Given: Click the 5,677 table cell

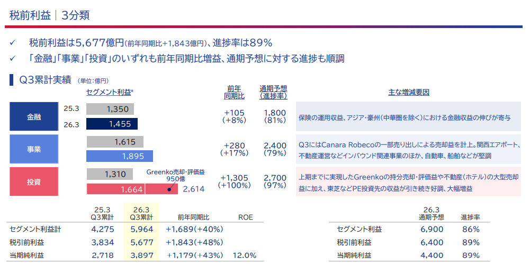Looking at the screenshot, I should (x=142, y=242).
